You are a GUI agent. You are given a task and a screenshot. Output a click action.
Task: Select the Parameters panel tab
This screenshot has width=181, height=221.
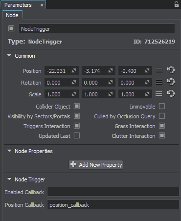[x=18, y=5]
